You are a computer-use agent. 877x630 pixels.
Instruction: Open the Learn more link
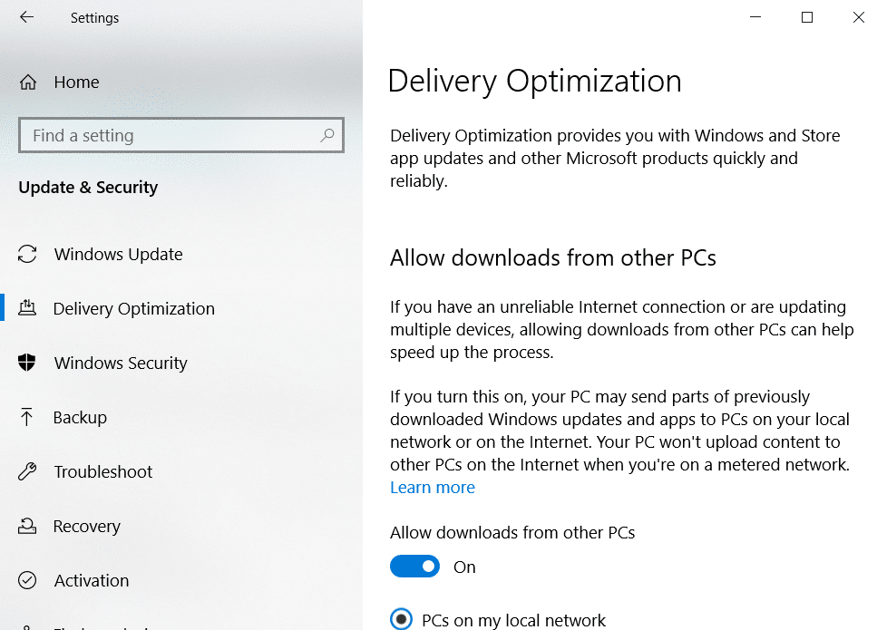click(433, 488)
